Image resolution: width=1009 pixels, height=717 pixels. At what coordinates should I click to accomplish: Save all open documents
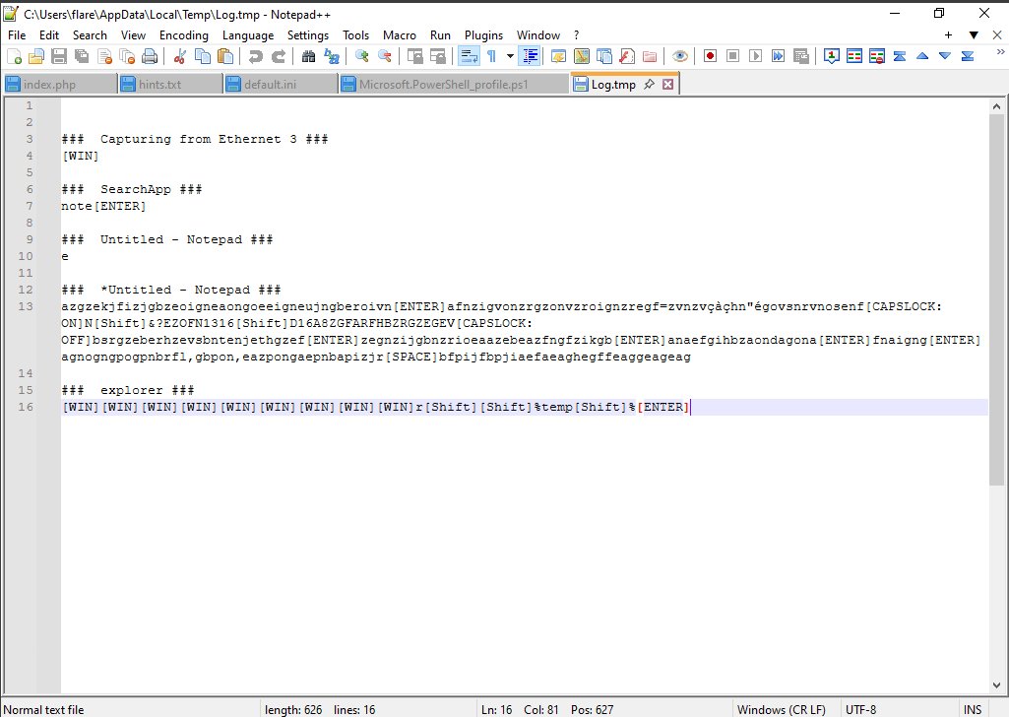pos(81,56)
